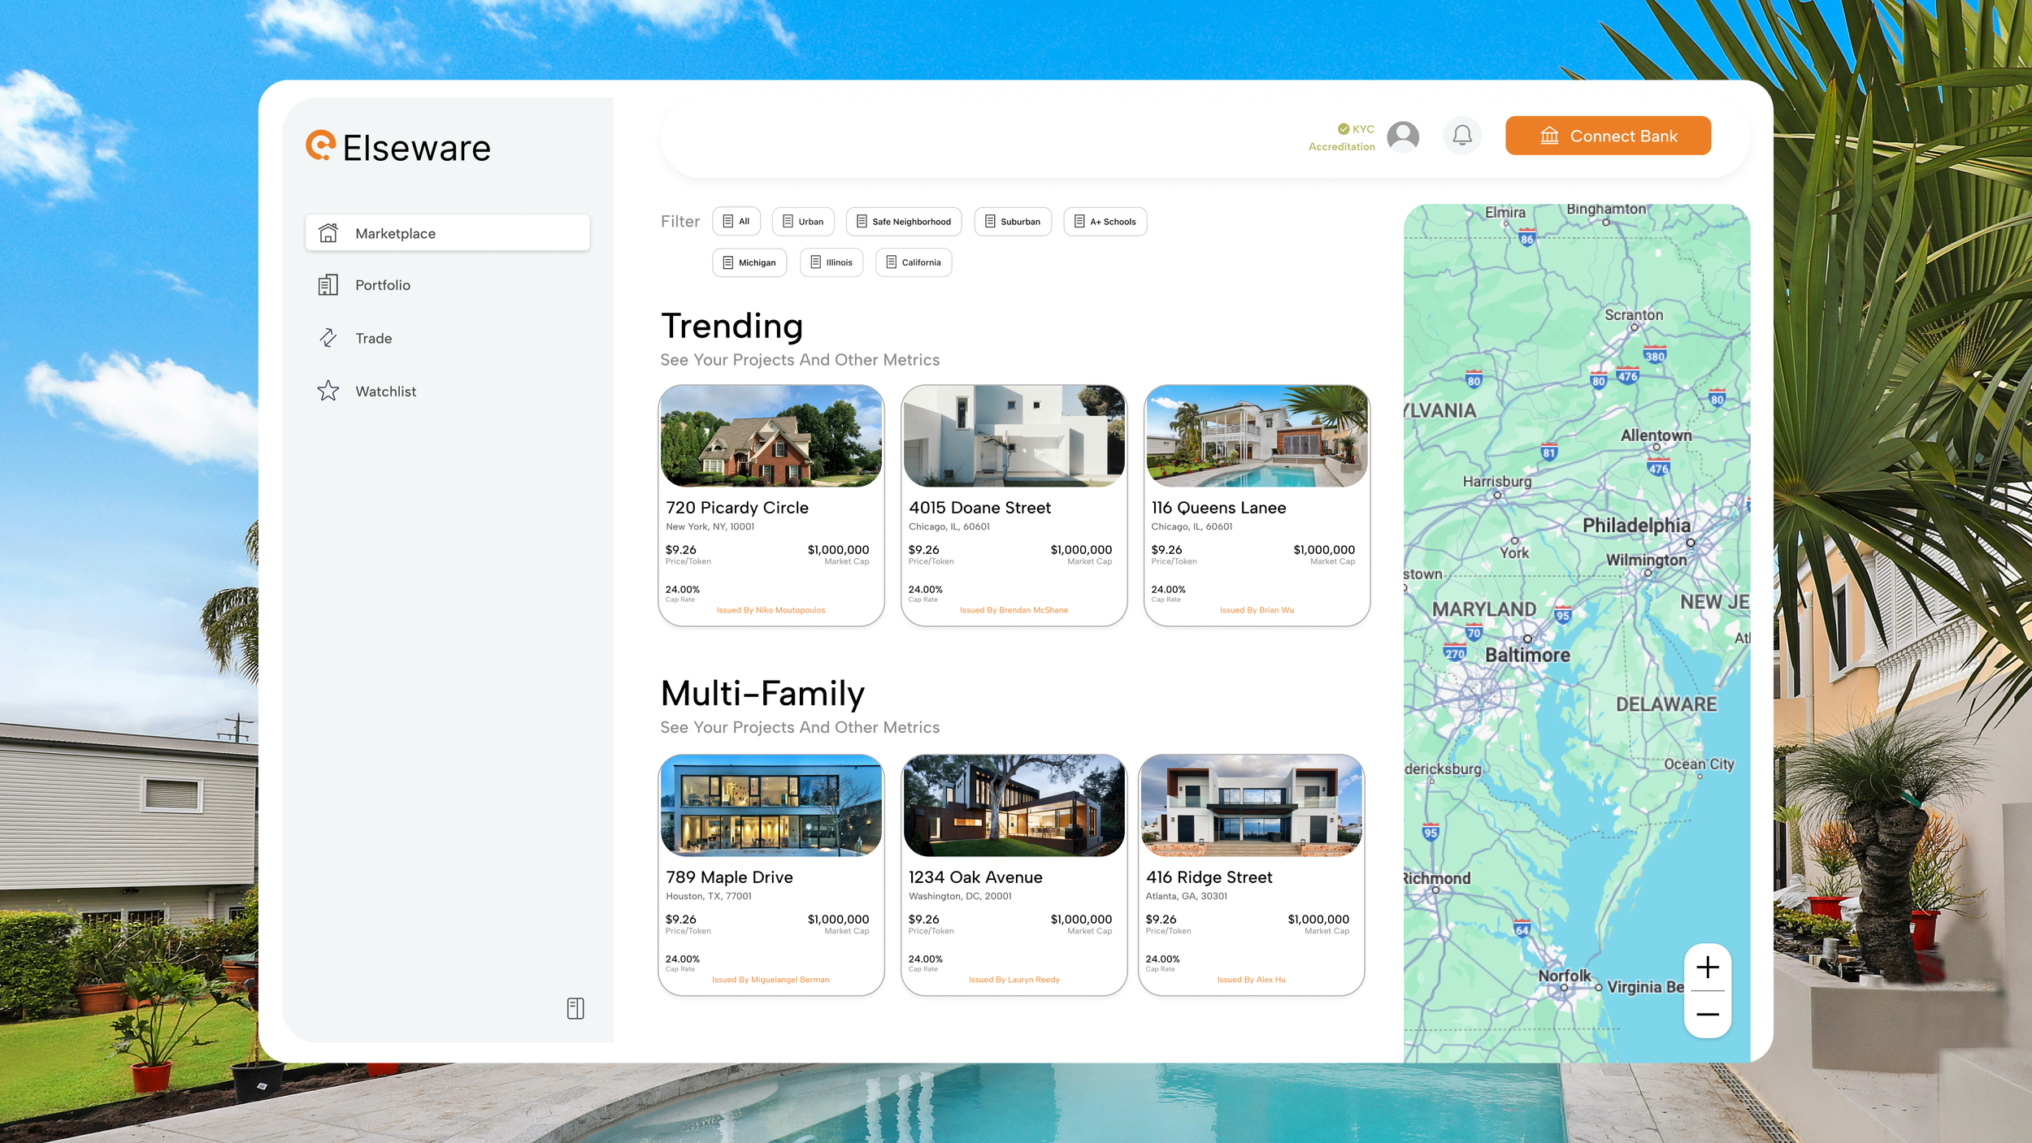Open the 116 Queens Lanee property photo
This screenshot has width=2032, height=1143.
coord(1257,437)
